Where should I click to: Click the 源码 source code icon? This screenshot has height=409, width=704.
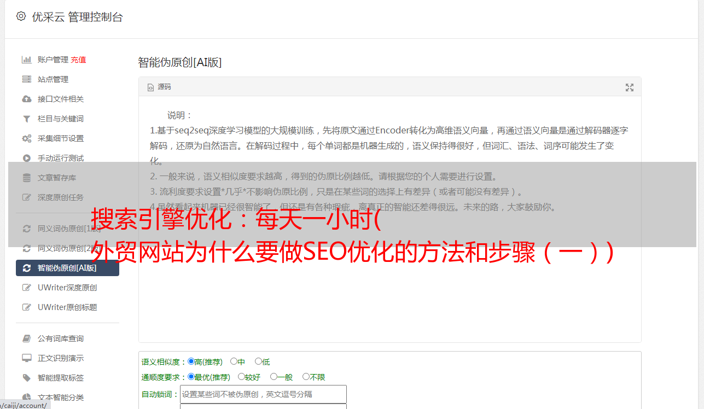click(x=151, y=87)
